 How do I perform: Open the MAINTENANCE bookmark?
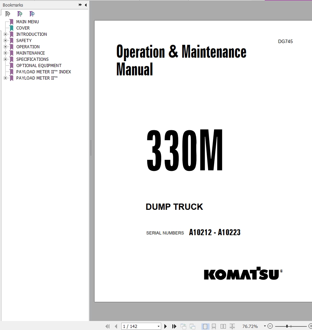point(31,53)
